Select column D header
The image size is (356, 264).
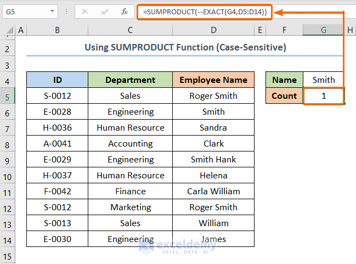tap(213, 31)
